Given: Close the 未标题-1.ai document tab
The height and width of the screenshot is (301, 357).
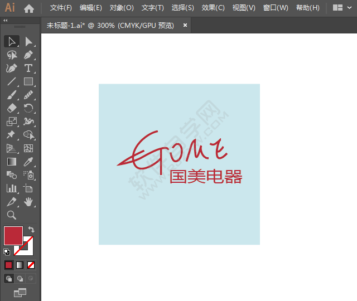Looking at the screenshot, I should (x=185, y=25).
